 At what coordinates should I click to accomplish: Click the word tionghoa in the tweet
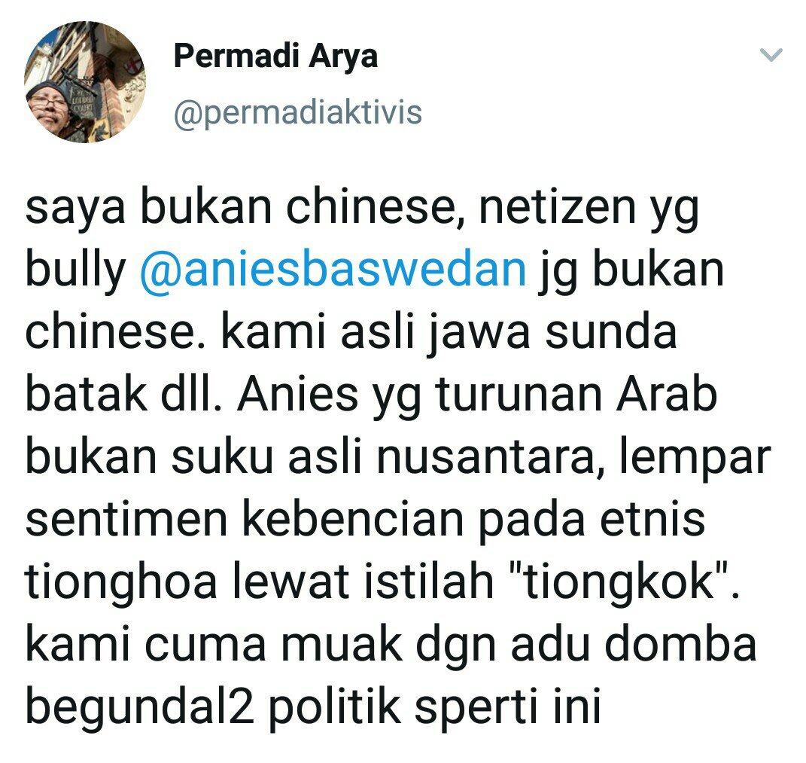click(120, 583)
